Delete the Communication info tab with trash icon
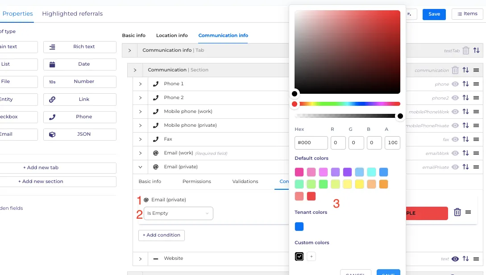Viewport: 486px width, 275px height. coord(465,50)
